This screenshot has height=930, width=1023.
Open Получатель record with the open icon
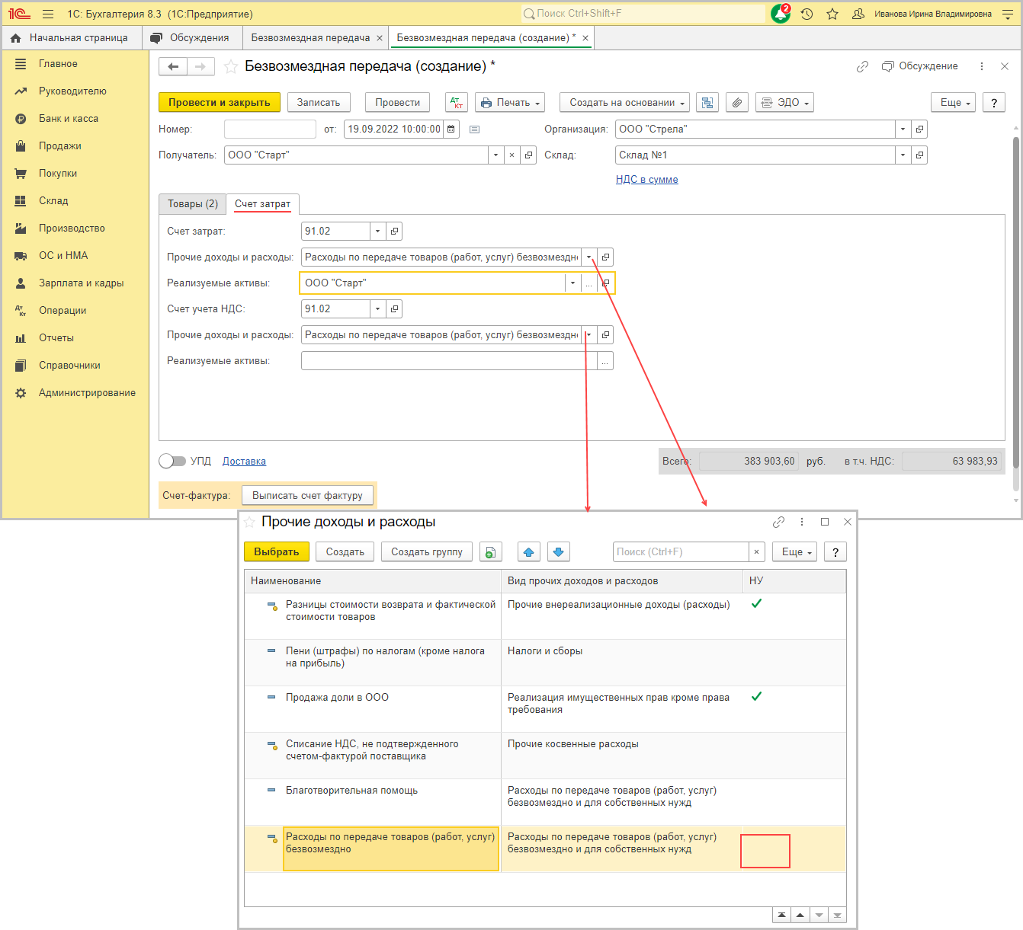pos(528,155)
